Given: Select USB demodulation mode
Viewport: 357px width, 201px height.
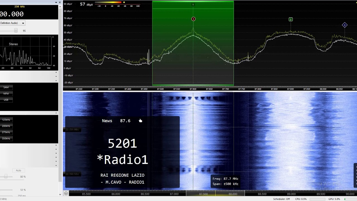Looking at the screenshot, I should point(6,100).
